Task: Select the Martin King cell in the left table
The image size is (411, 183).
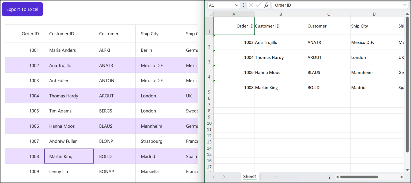Action: (x=69, y=156)
